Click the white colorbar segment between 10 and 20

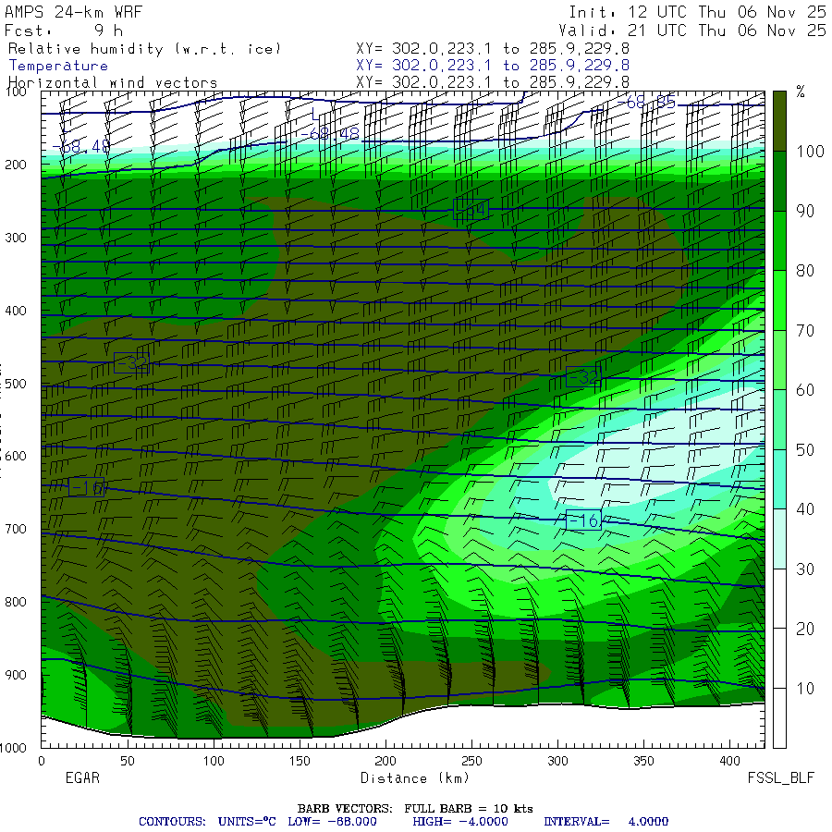(779, 658)
